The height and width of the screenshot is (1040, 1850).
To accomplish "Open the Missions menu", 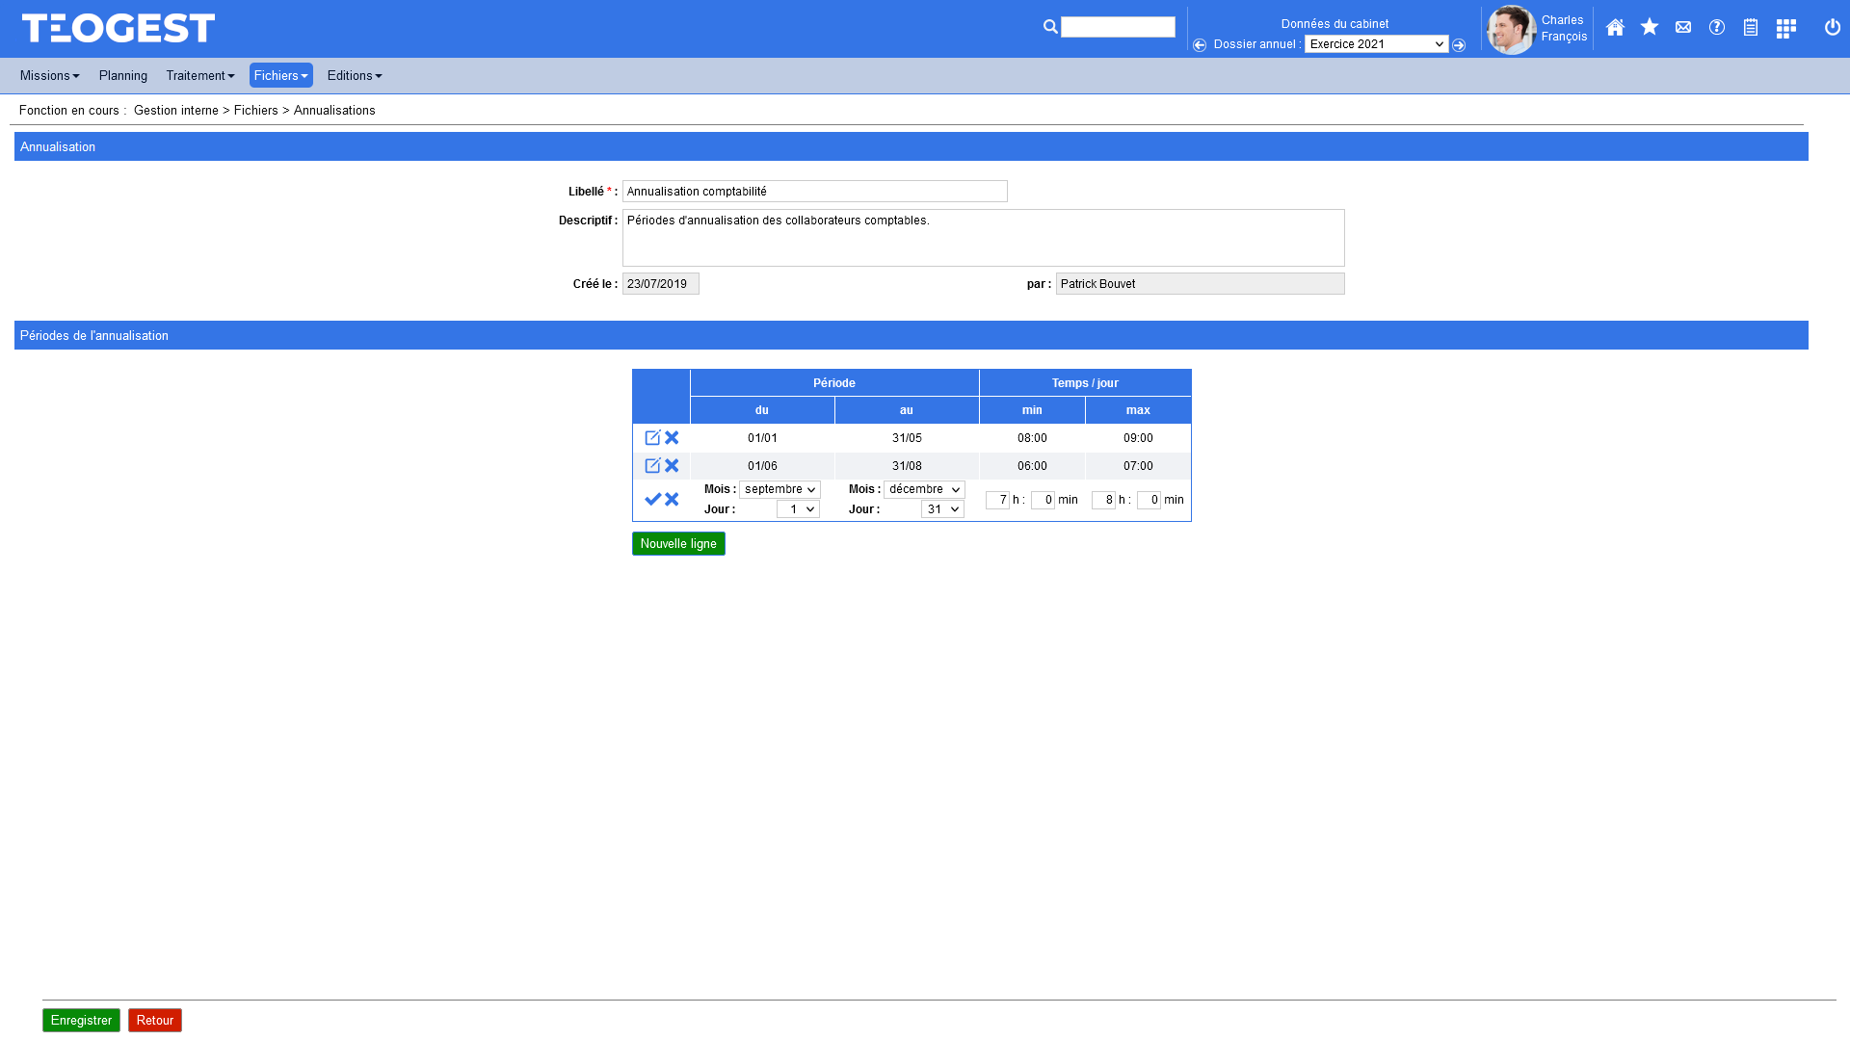I will click(49, 75).
